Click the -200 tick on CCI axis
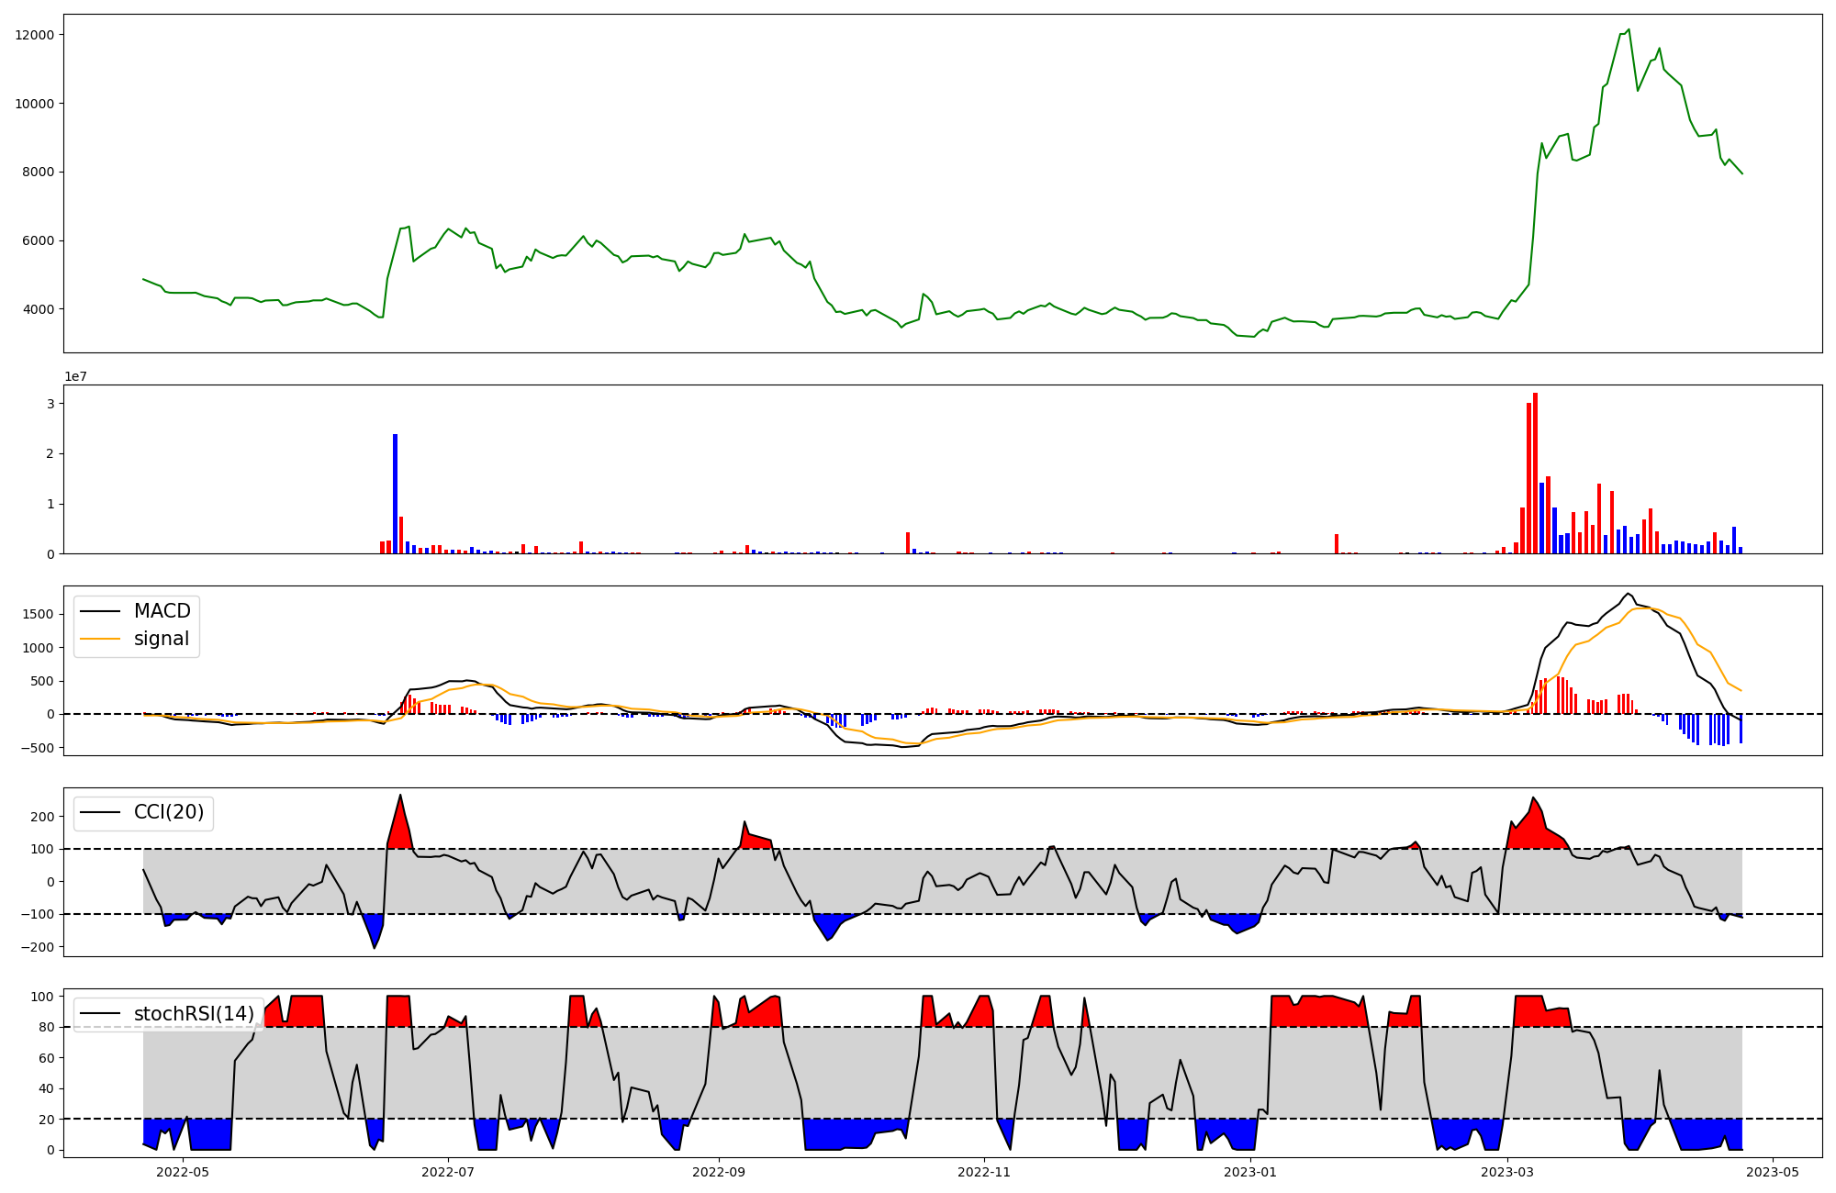Screen dimensions: 1836x1193 coord(39,947)
